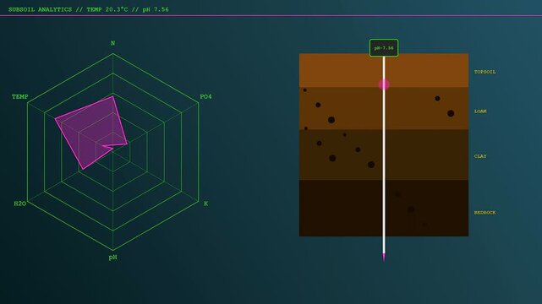Click the magenta probe tip below bedrock

[x=384, y=257]
